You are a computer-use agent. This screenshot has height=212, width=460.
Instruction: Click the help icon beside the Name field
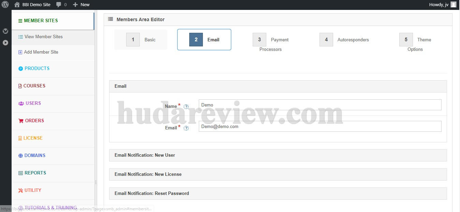186,107
